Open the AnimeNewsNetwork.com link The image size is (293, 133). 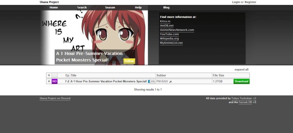tap(177, 30)
